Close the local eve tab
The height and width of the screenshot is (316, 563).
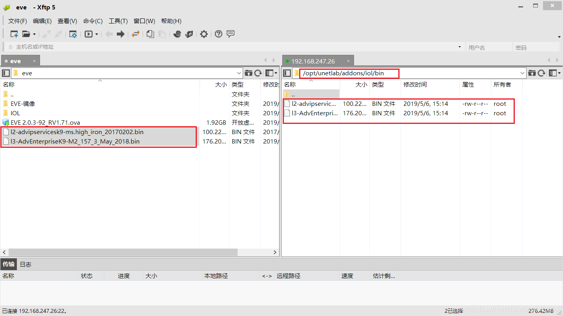tap(34, 61)
